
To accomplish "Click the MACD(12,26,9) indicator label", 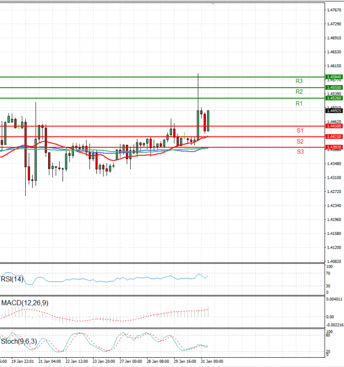I will coord(25,303).
